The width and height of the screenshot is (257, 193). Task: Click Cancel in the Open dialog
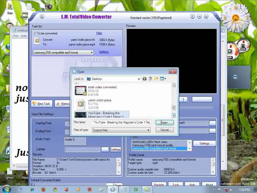click(x=165, y=130)
